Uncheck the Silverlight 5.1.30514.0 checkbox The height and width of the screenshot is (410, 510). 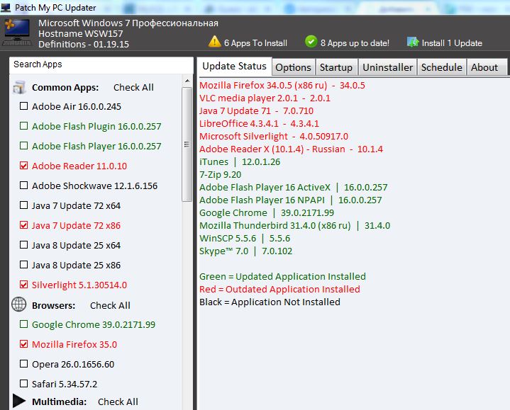[x=23, y=284]
